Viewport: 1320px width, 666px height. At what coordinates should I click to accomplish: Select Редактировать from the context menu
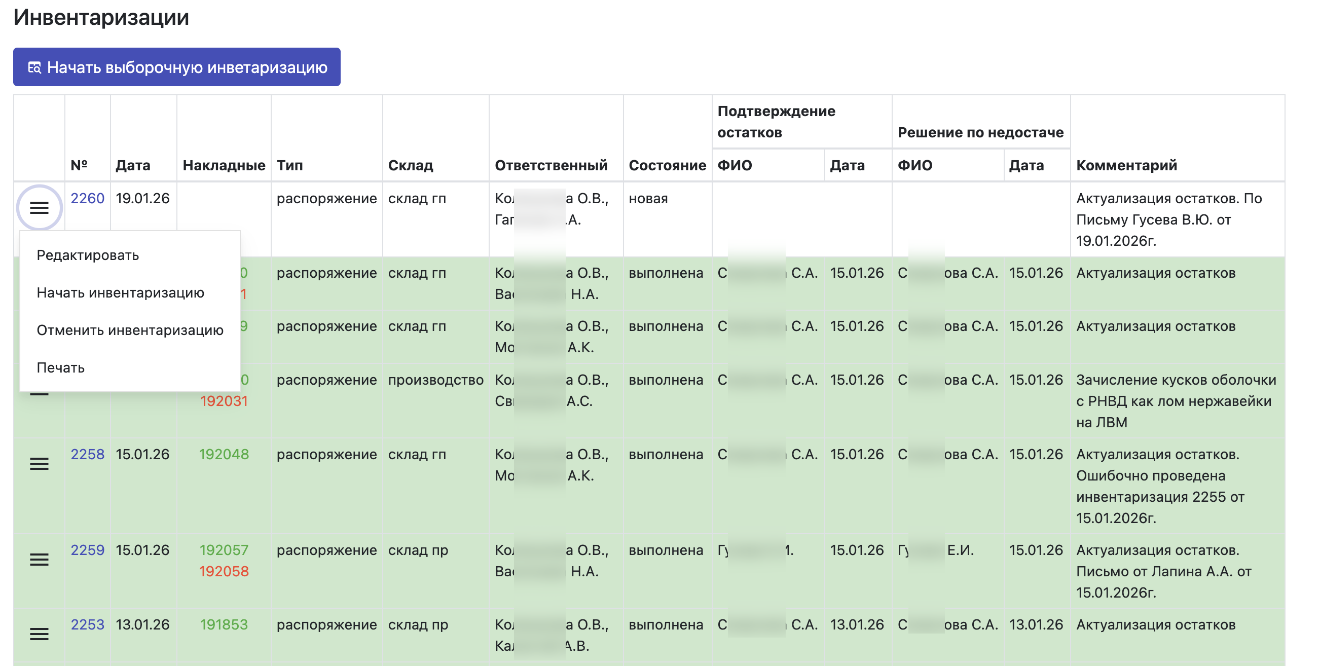click(x=88, y=255)
